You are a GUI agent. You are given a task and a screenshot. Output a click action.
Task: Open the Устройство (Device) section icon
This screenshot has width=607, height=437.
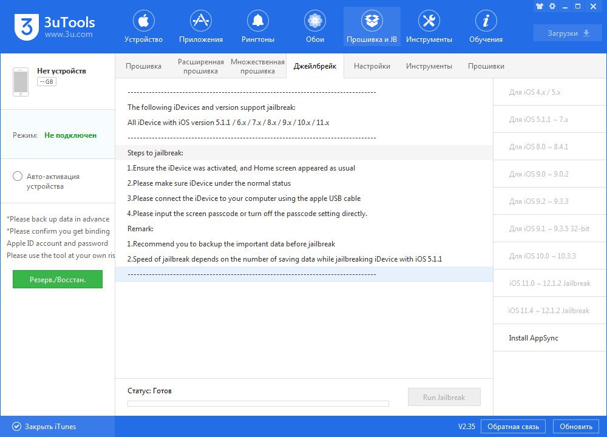(144, 21)
